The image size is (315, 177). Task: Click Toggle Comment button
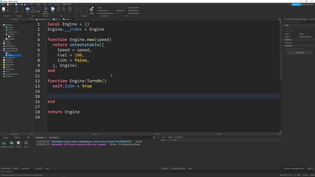tap(133, 8)
